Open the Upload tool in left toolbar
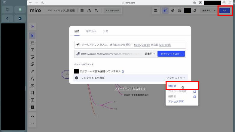This screenshot has width=235, height=132. click(x=32, y=100)
